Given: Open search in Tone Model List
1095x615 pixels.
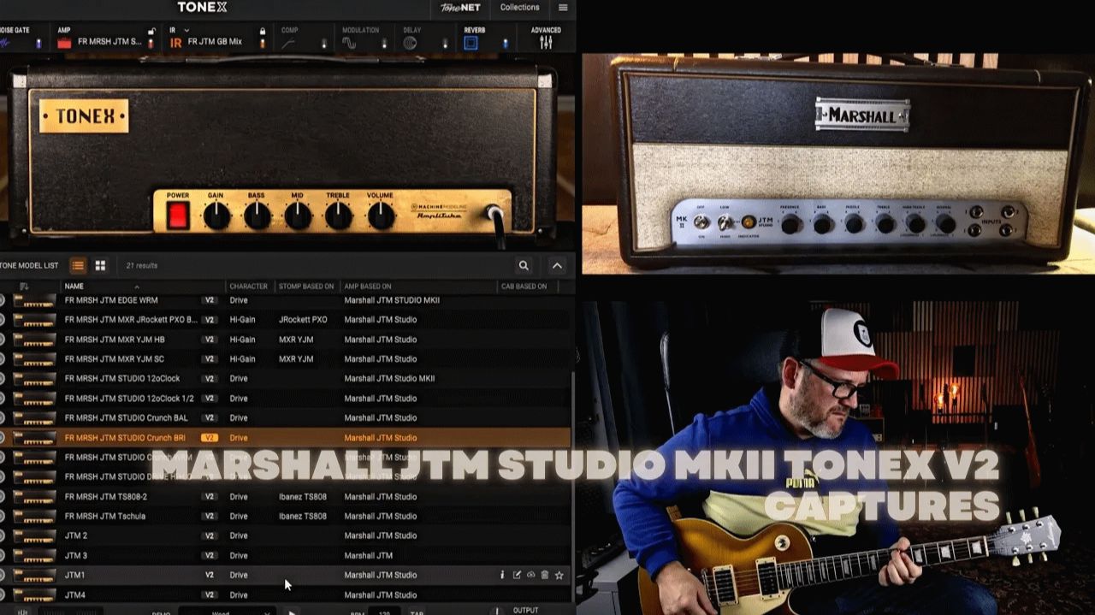Looking at the screenshot, I should [524, 265].
